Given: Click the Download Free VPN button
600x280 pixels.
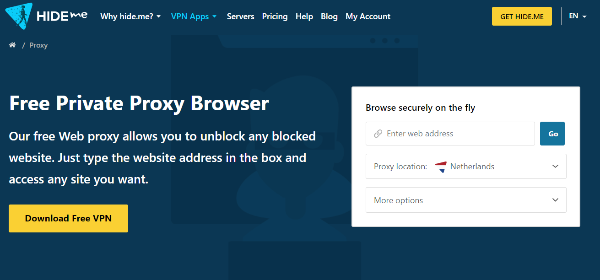Looking at the screenshot, I should pyautogui.click(x=68, y=218).
